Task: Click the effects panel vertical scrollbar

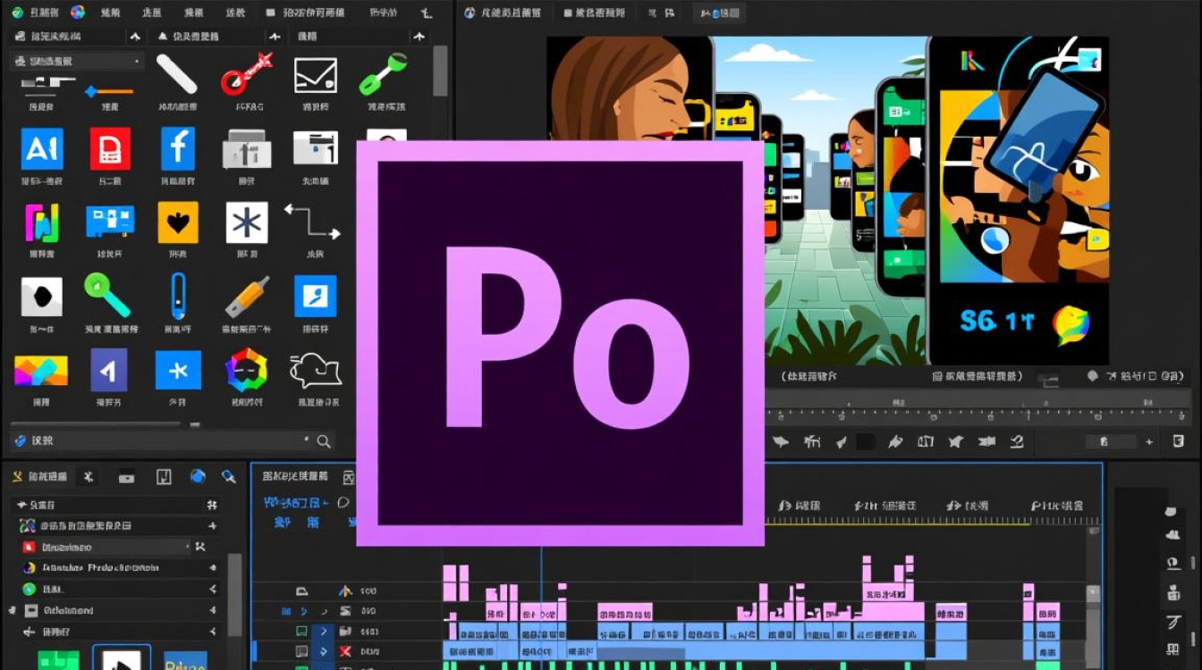Action: pos(440,71)
